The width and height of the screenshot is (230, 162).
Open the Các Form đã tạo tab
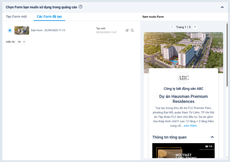pyautogui.click(x=49, y=17)
